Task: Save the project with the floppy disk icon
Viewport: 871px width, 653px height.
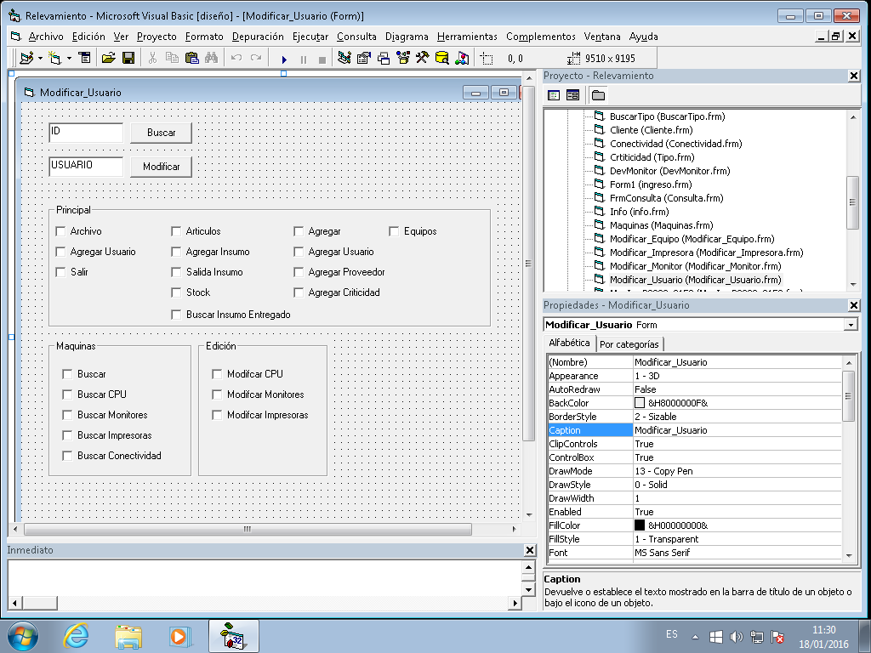Action: 128,58
